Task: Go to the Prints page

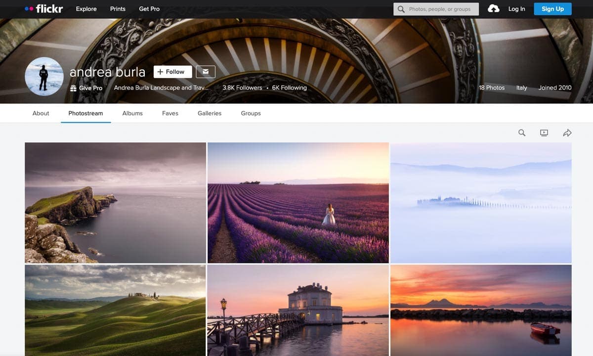Action: click(x=118, y=9)
